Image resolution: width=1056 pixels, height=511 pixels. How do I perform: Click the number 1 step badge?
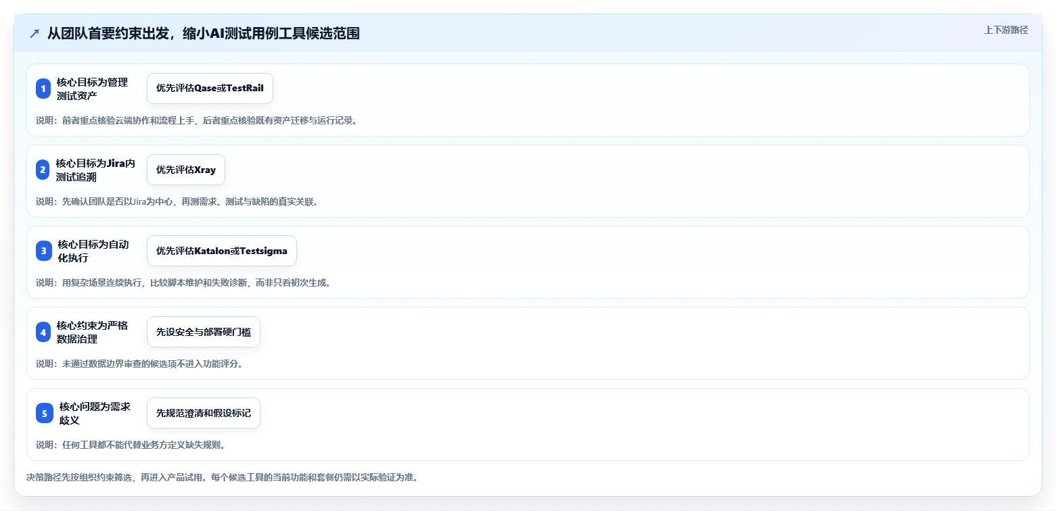click(x=43, y=89)
